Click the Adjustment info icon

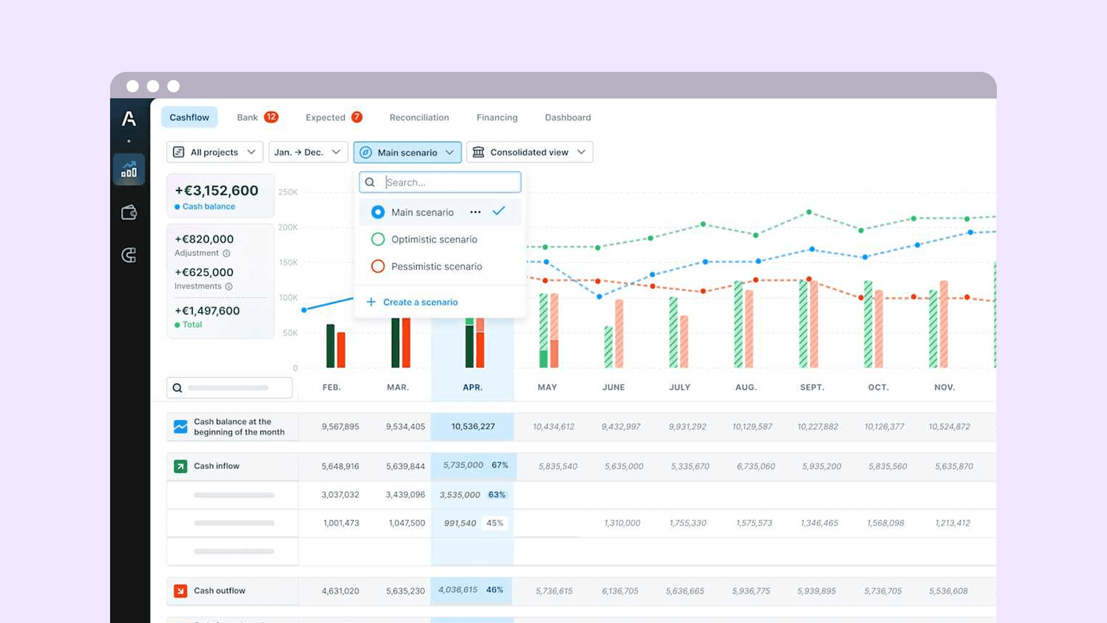(x=226, y=253)
